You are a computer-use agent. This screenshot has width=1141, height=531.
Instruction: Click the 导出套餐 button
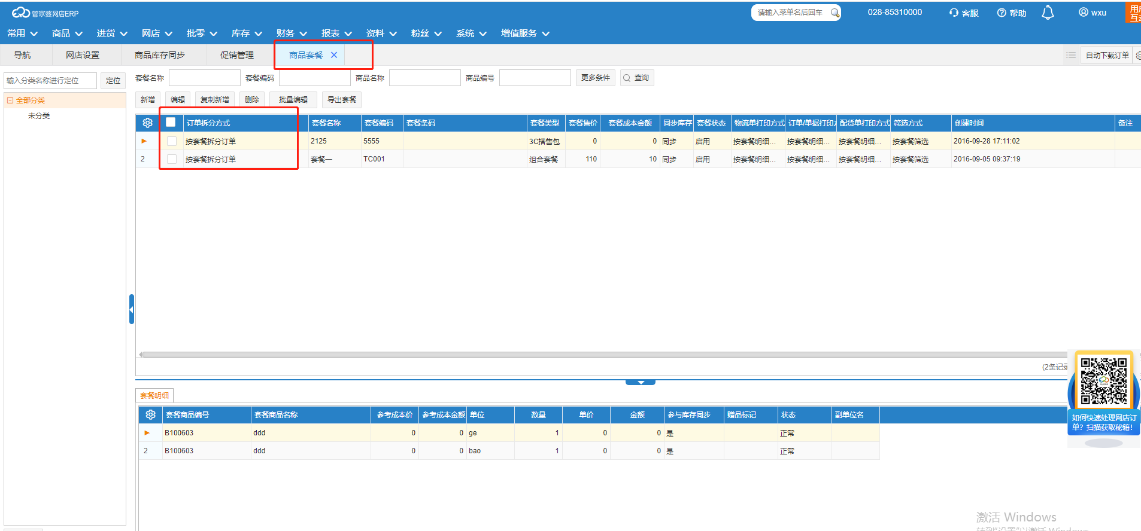click(x=342, y=100)
